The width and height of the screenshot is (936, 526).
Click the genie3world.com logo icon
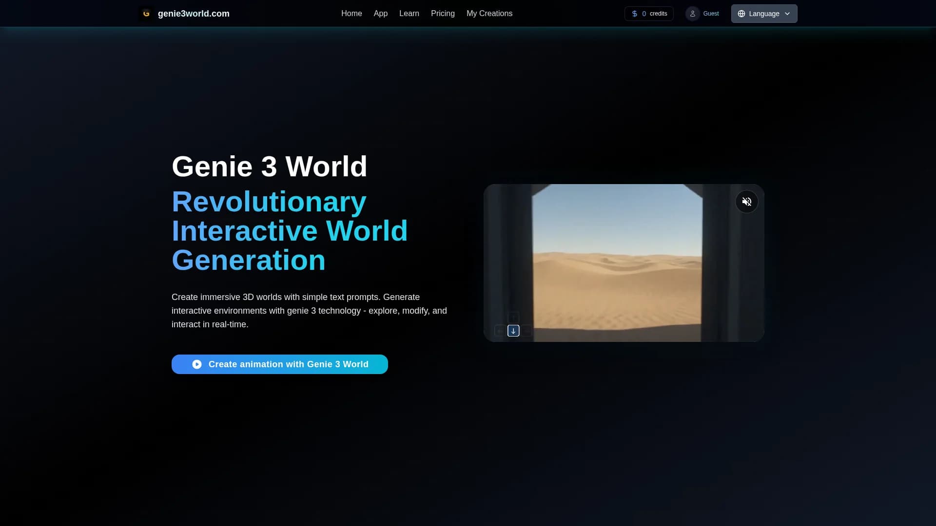146,14
